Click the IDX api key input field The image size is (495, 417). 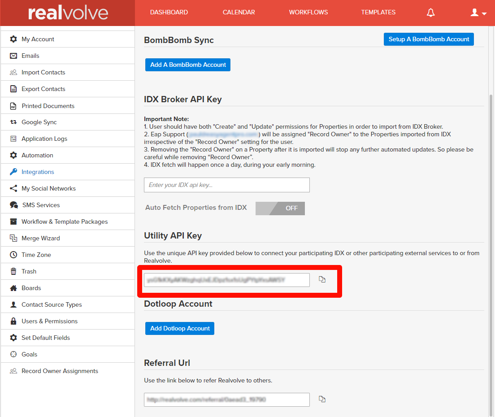226,185
